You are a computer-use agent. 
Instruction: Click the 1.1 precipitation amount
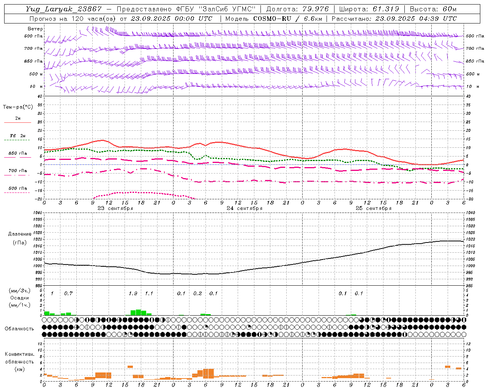[x=149, y=293]
